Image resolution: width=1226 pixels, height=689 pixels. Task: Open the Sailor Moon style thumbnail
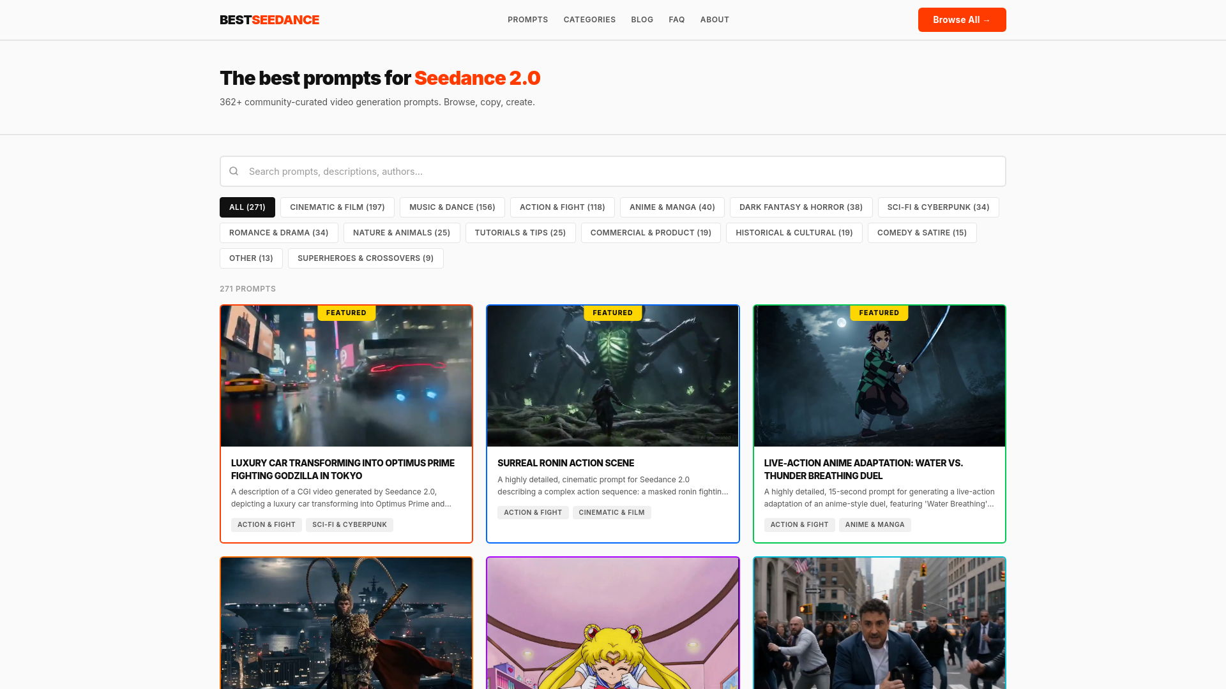click(612, 623)
